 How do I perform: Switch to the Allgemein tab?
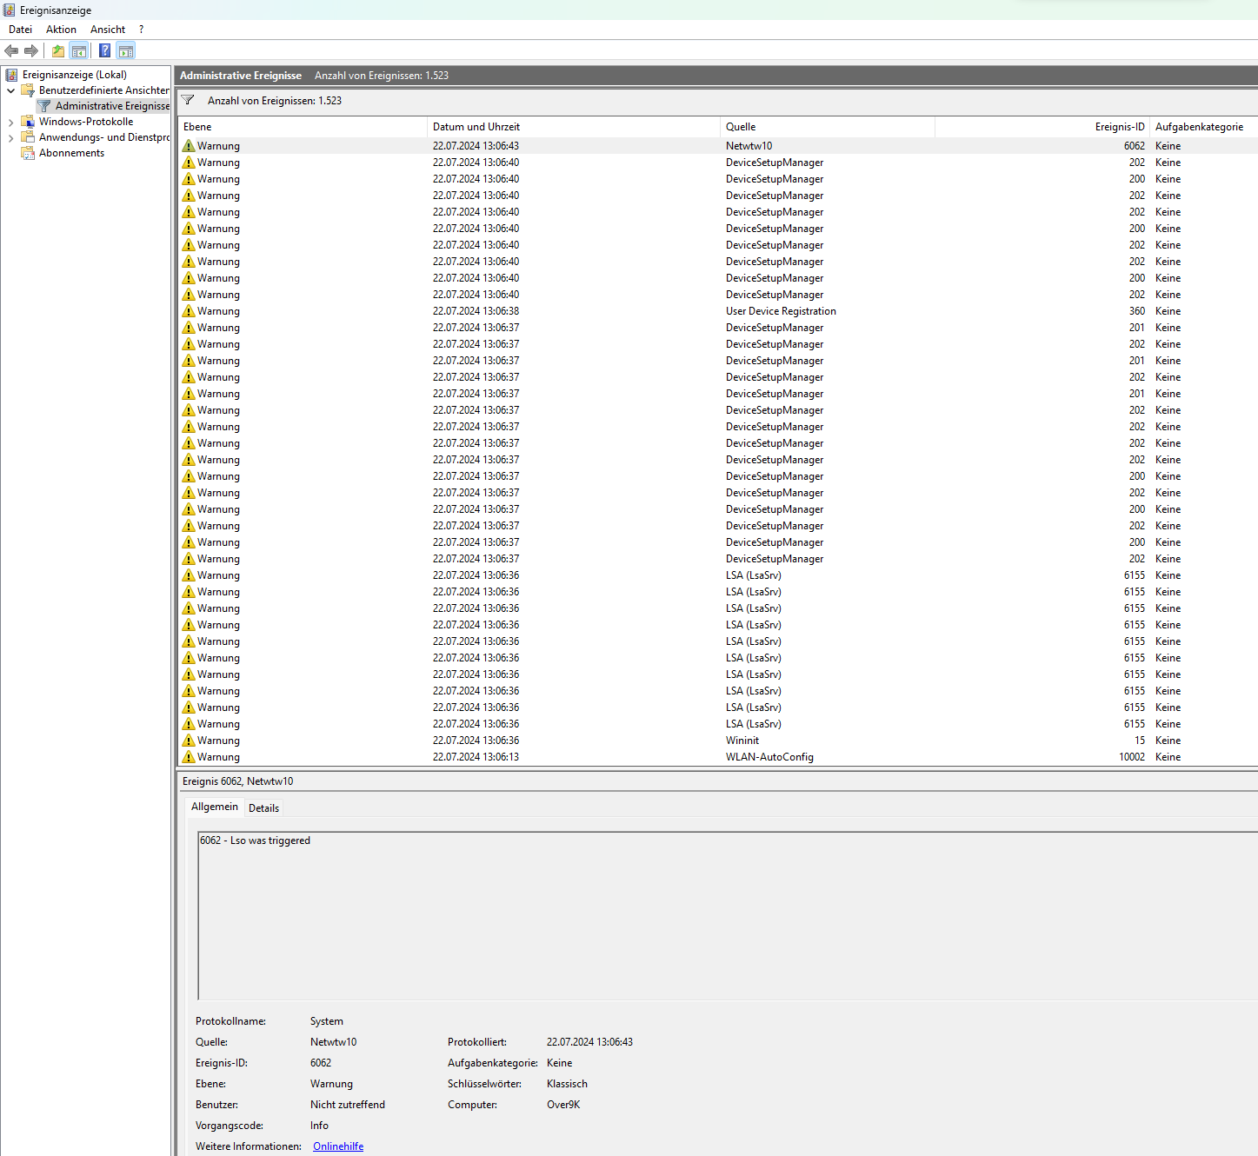pos(214,807)
